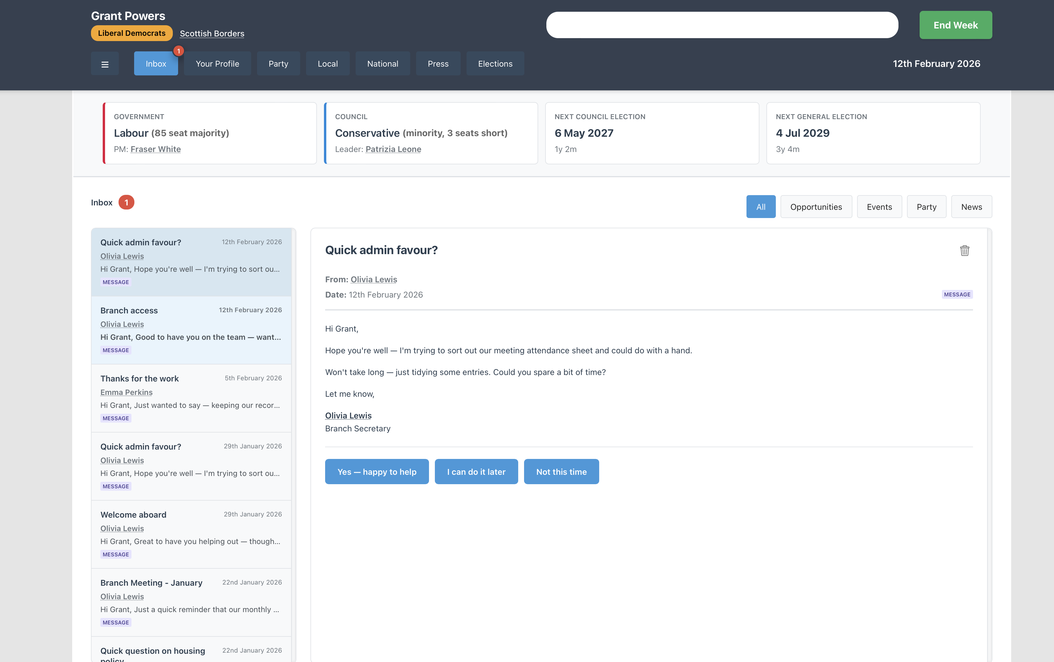
Task: Reply "Yes — happy to help"
Action: tap(376, 472)
